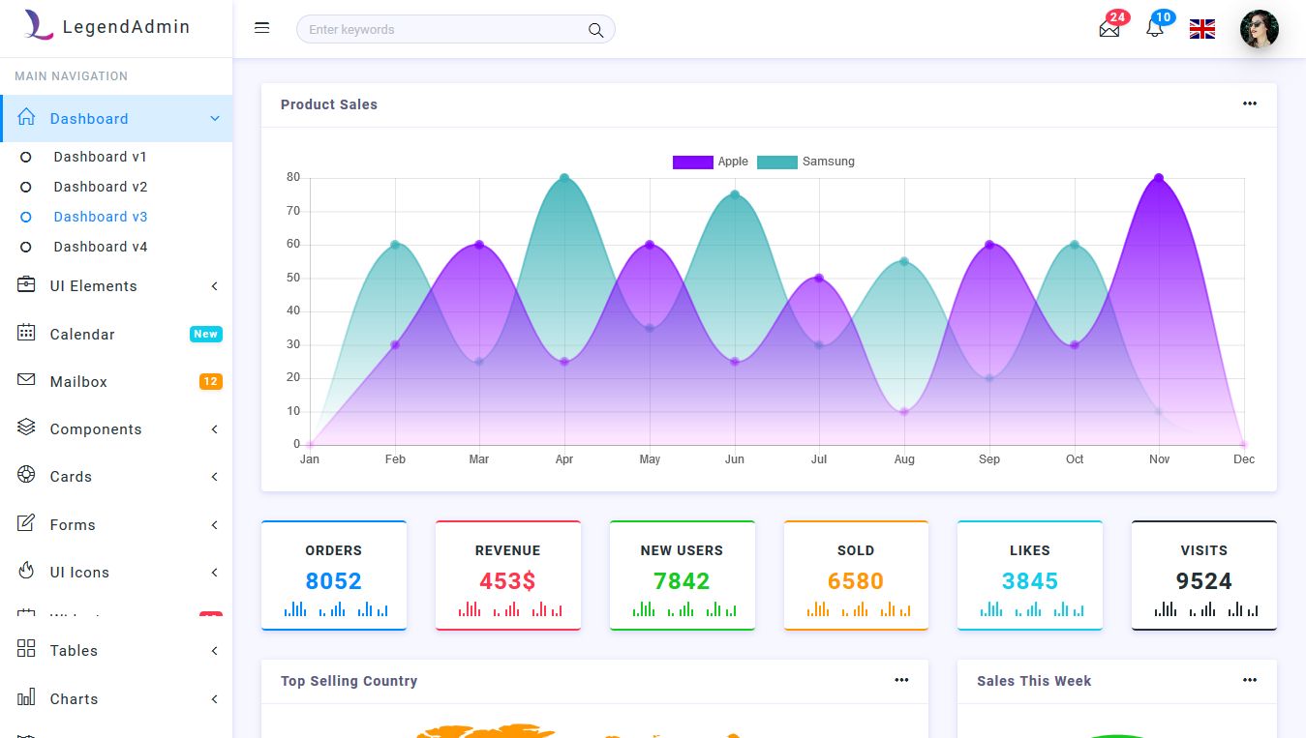Open the Top Selling Country options menu

pos(901,680)
